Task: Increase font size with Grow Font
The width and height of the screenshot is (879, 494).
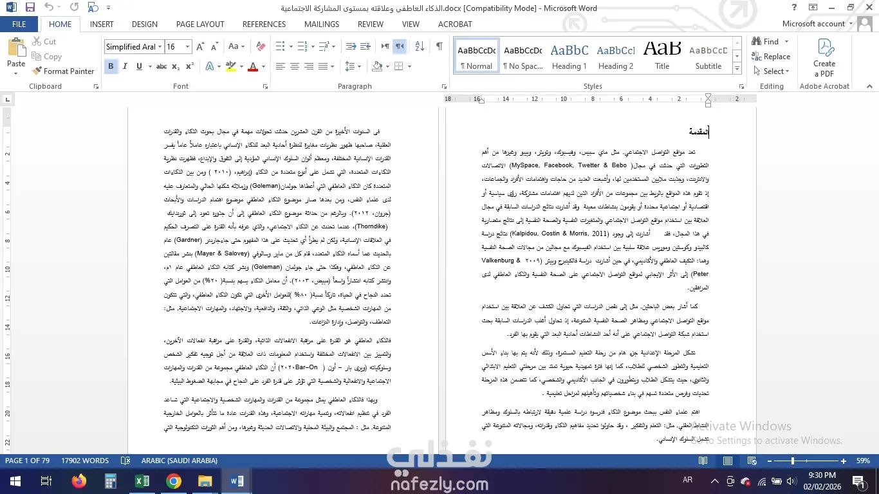Action: click(200, 47)
